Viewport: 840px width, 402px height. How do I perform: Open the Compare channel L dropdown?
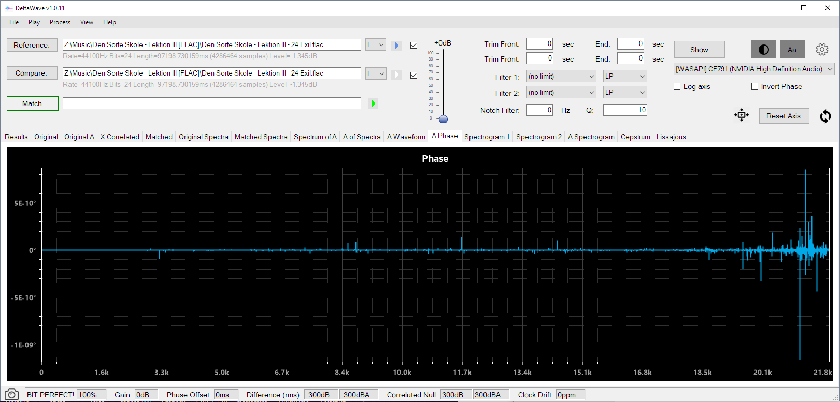pos(376,73)
